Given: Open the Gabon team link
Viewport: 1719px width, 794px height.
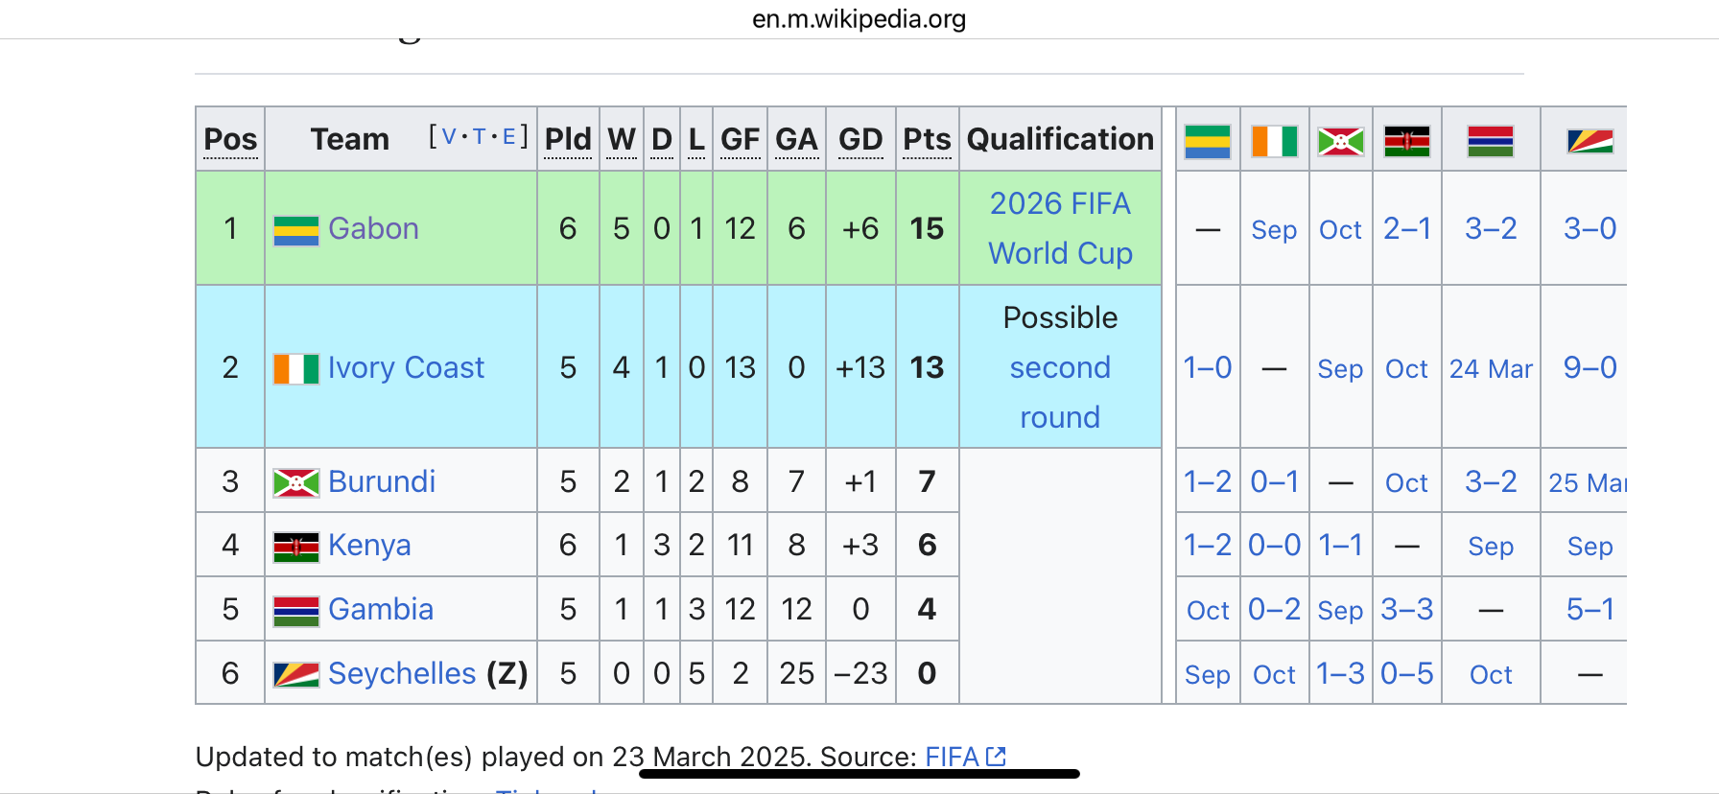Looking at the screenshot, I should [373, 228].
